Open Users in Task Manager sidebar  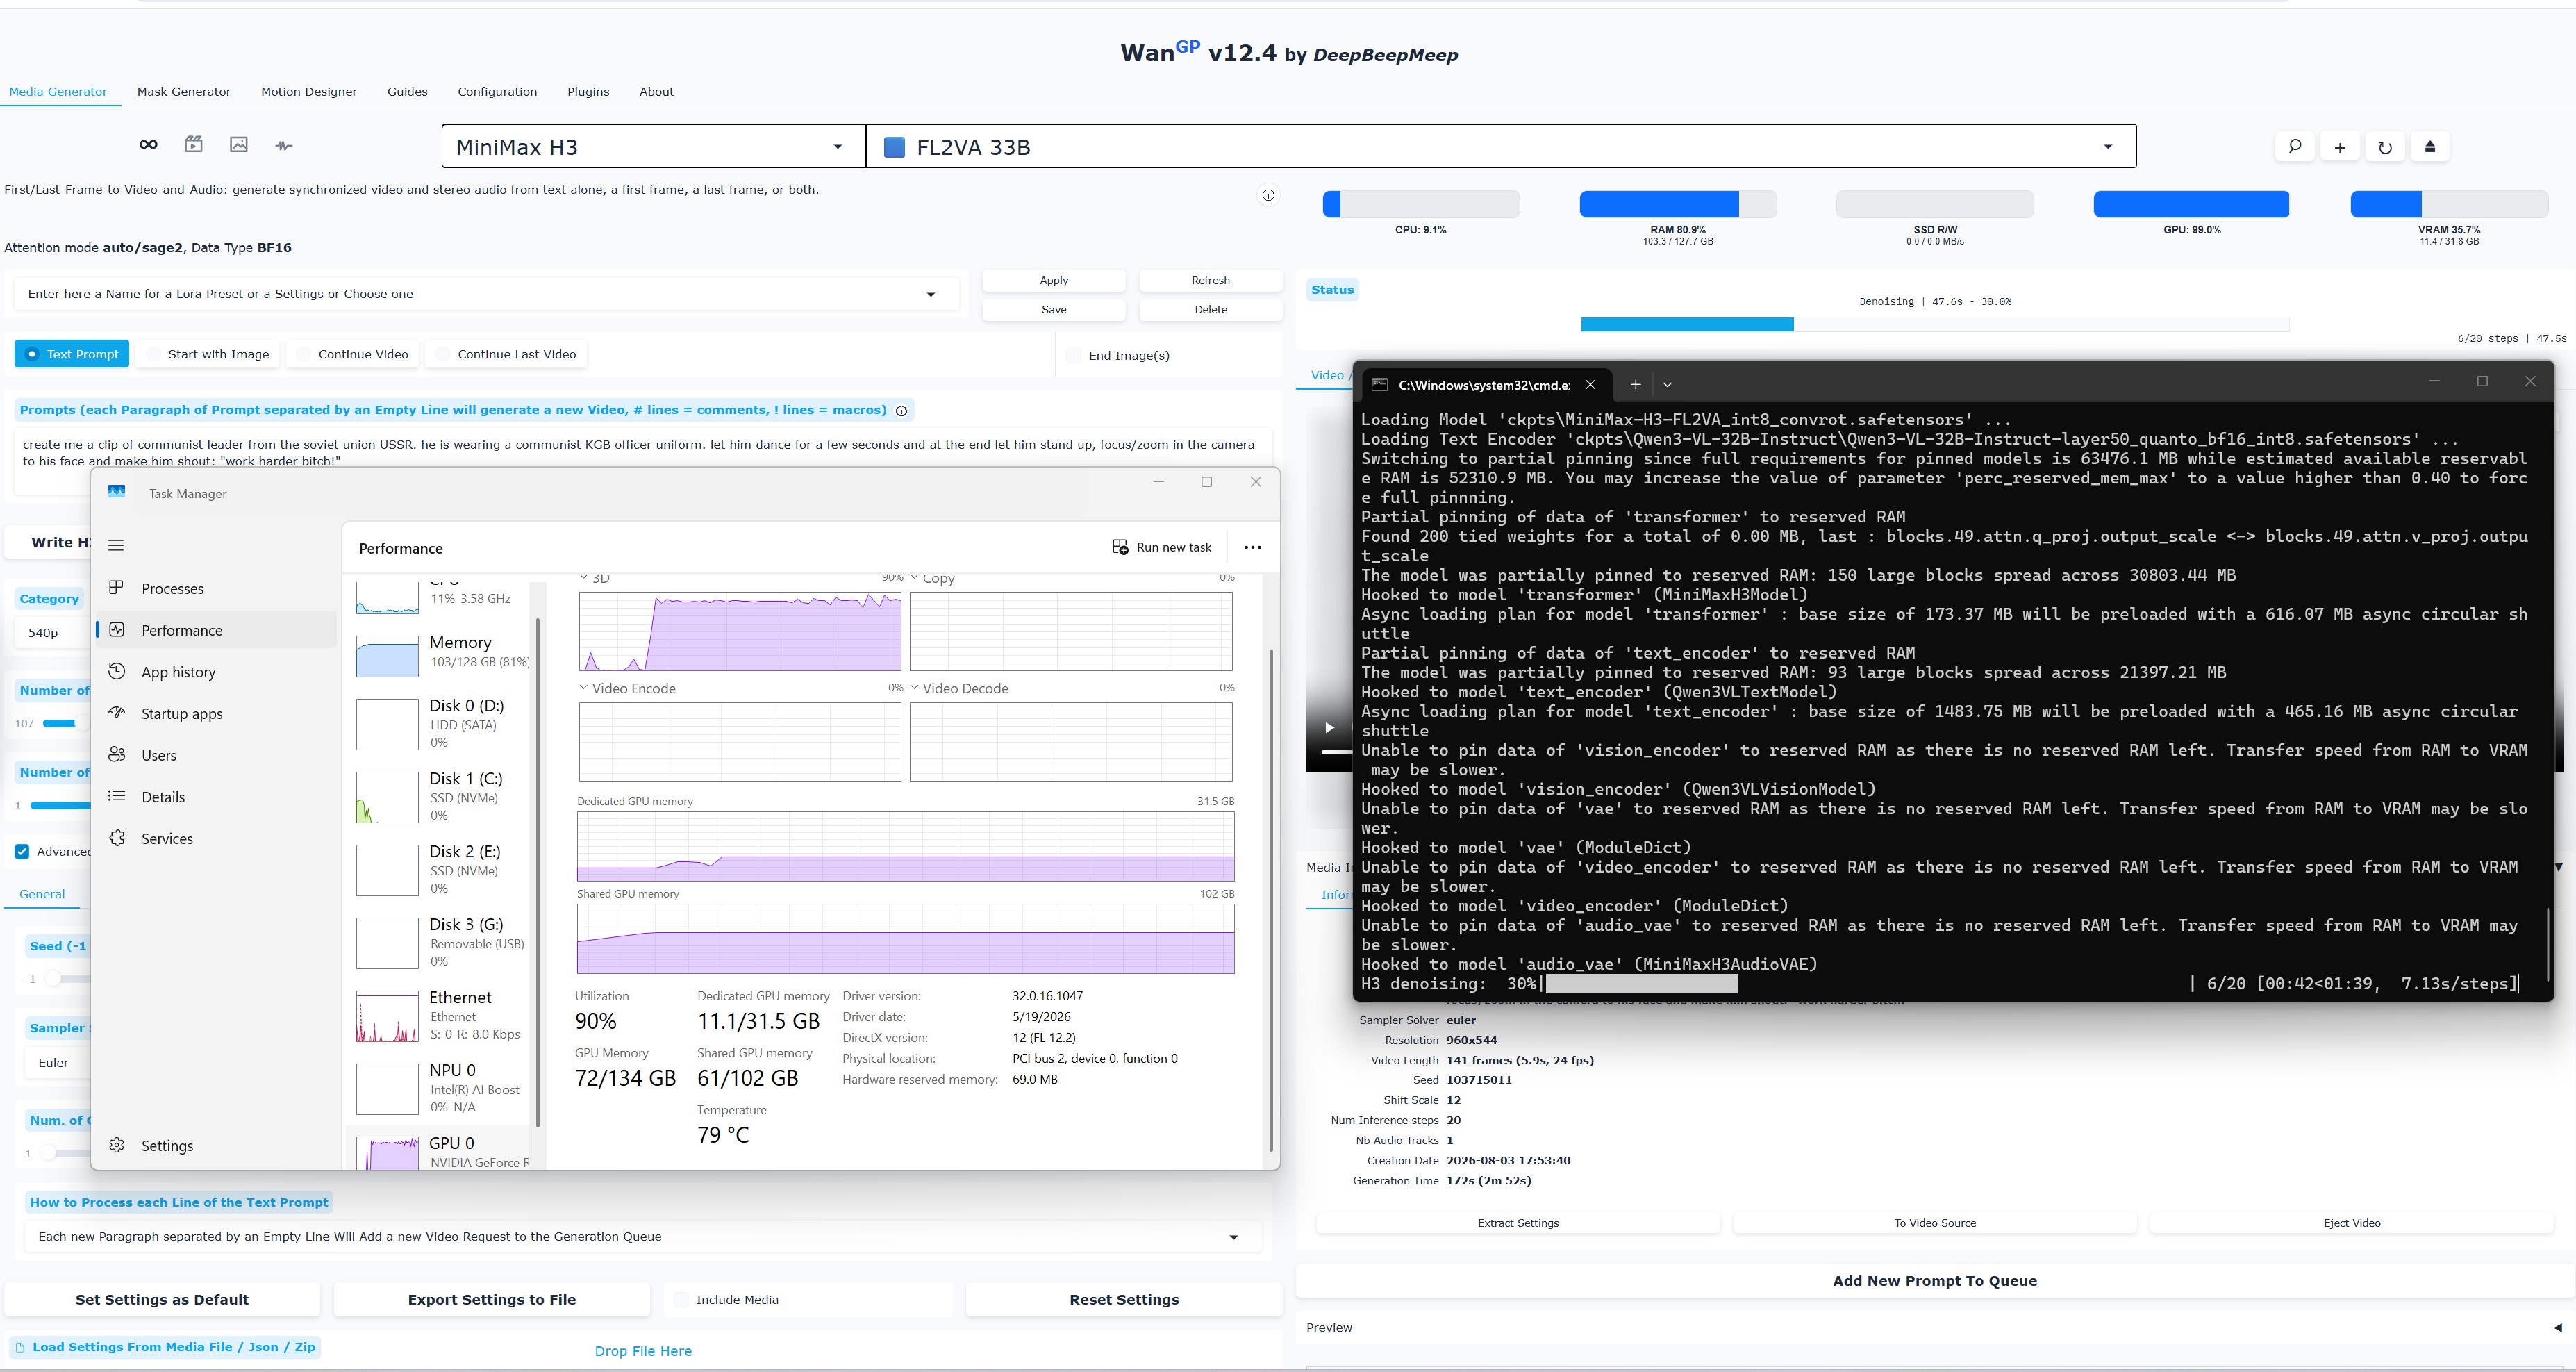[x=217, y=756]
